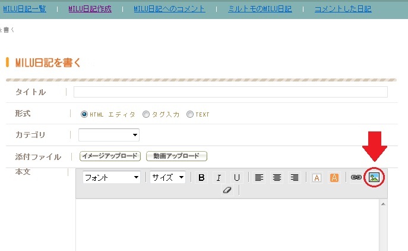This screenshot has width=408, height=251.
Task: Select the タグ入力 radio option
Action: click(x=146, y=114)
